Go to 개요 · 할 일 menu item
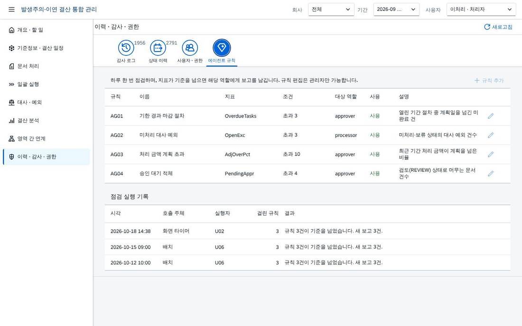 [47, 30]
